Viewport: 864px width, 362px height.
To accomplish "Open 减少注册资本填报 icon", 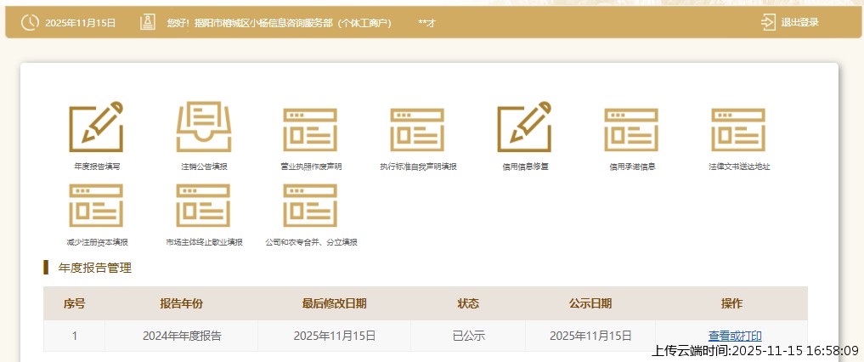I will click(96, 206).
